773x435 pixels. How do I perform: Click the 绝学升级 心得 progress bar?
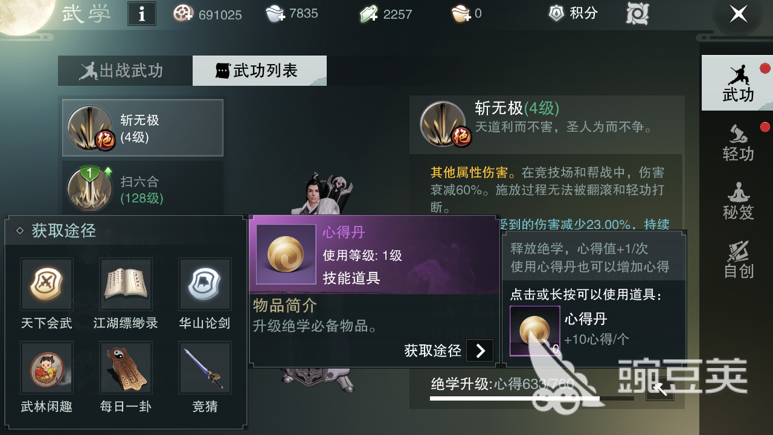point(532,399)
